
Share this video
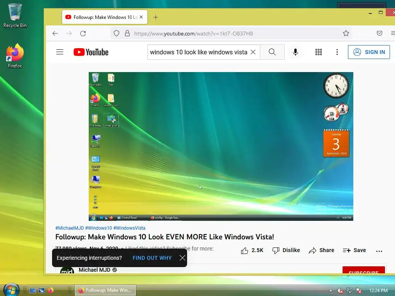(x=321, y=251)
